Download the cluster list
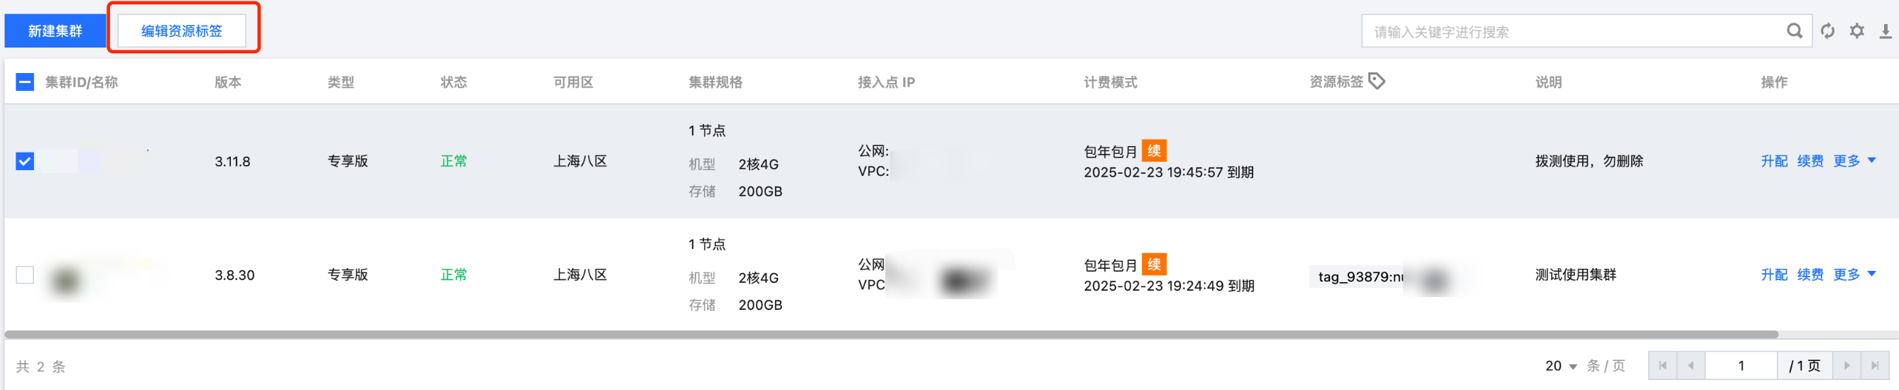1899x390 pixels. (1886, 31)
